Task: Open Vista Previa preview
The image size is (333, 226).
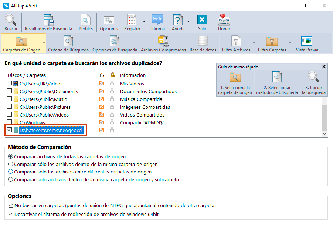Action: point(307,43)
